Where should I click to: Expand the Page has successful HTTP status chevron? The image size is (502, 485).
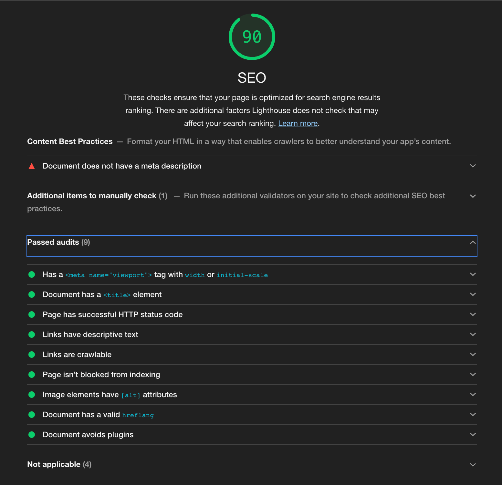[473, 315]
